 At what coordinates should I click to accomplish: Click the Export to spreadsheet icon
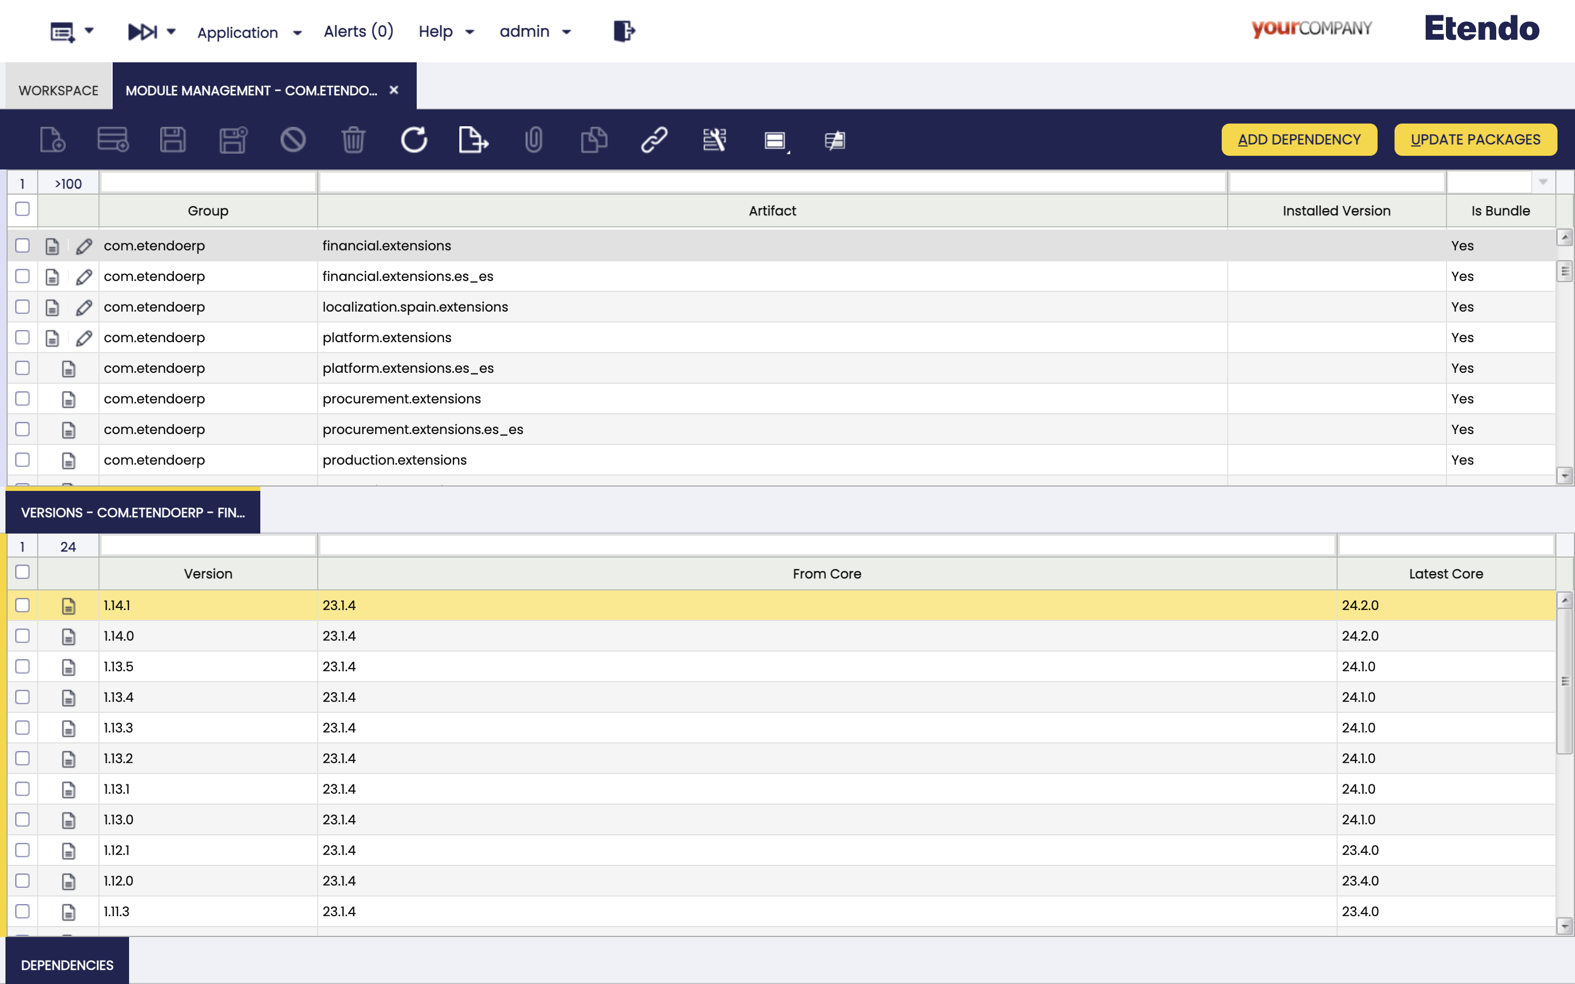473,140
